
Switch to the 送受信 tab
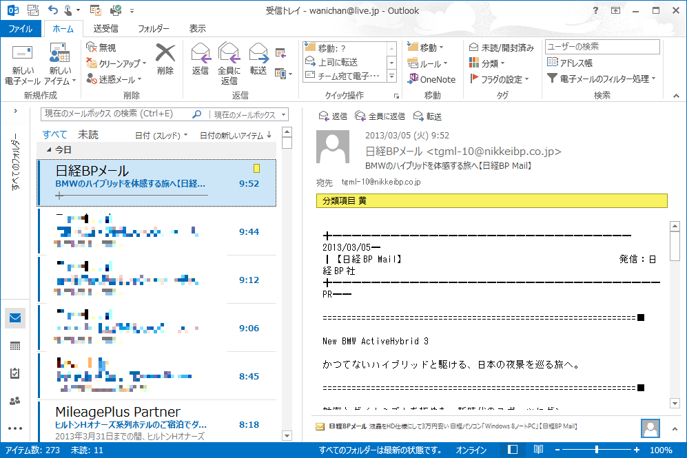click(105, 28)
